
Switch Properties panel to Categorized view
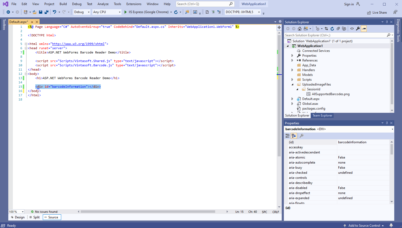288,136
